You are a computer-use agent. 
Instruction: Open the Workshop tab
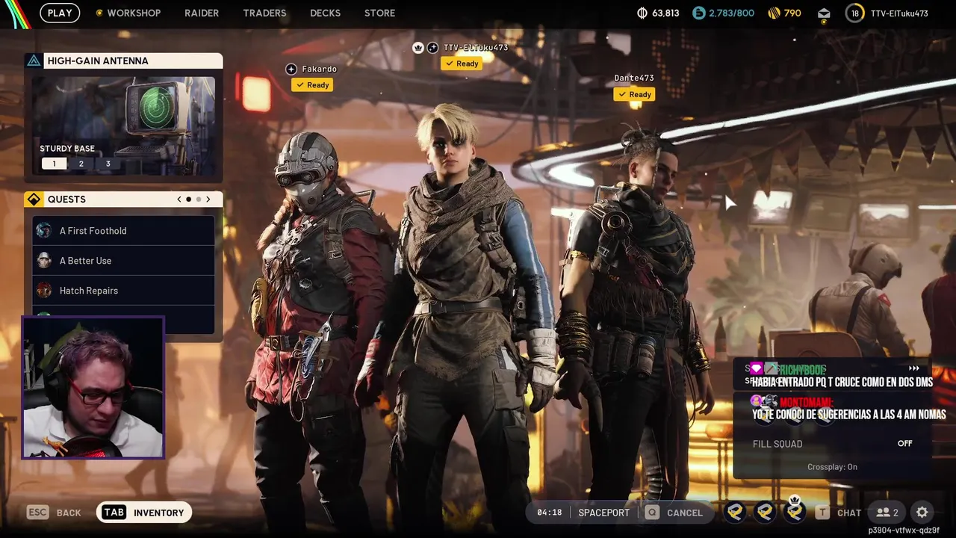click(x=134, y=13)
